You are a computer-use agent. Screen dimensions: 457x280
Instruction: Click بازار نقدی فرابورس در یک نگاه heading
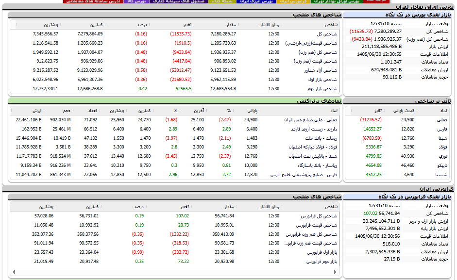click(x=415, y=197)
